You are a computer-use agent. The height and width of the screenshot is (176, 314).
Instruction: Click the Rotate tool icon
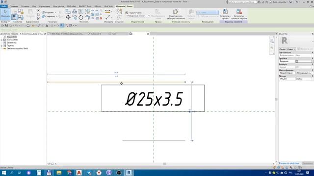[x=81, y=18]
